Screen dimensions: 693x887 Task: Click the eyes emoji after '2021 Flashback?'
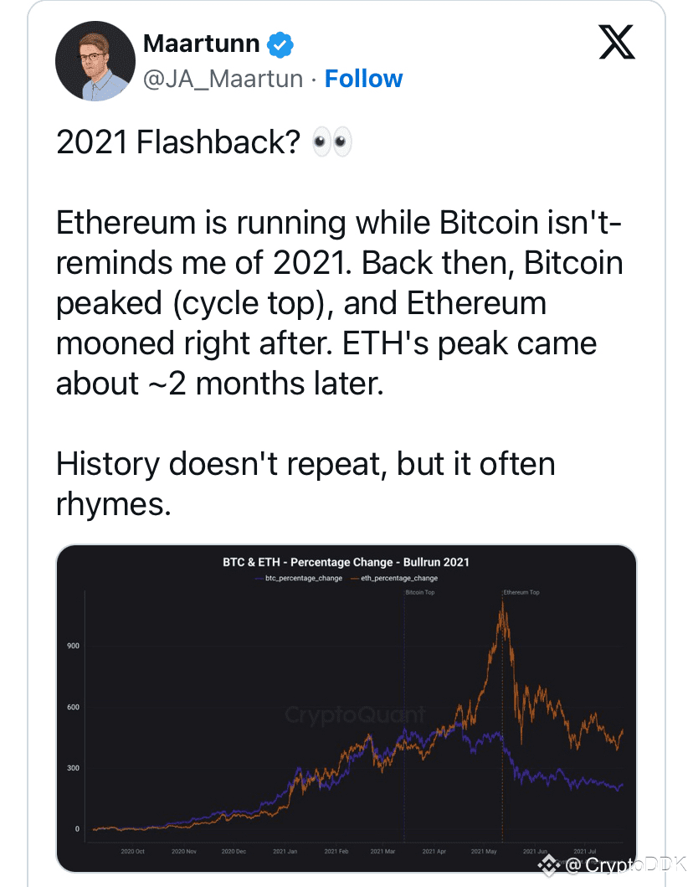pyautogui.click(x=332, y=142)
